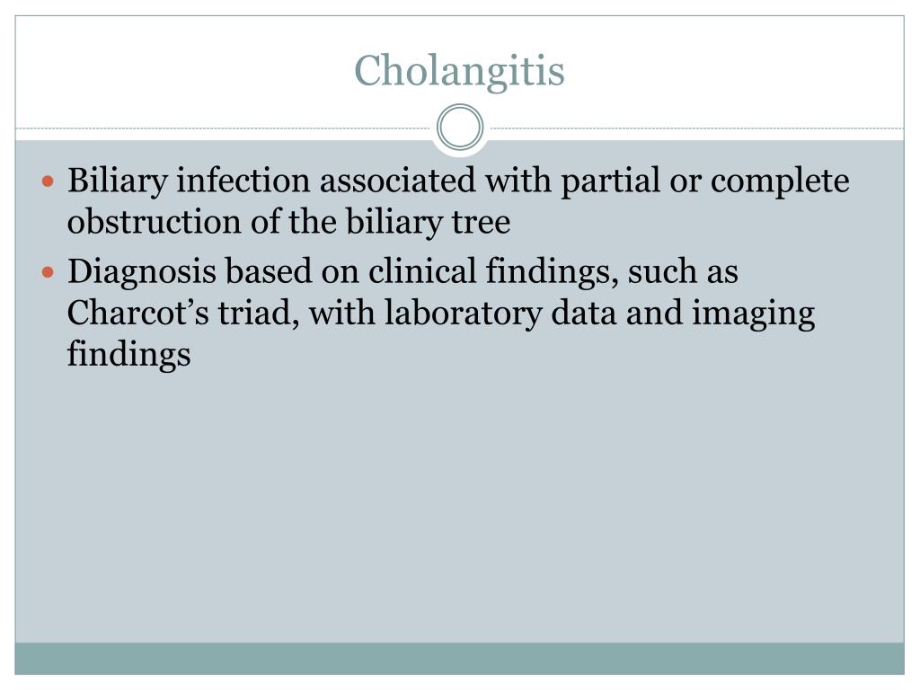Screen dimensions: 920x690
Task: Select the word laboratory
Action: pyautogui.click(x=463, y=314)
